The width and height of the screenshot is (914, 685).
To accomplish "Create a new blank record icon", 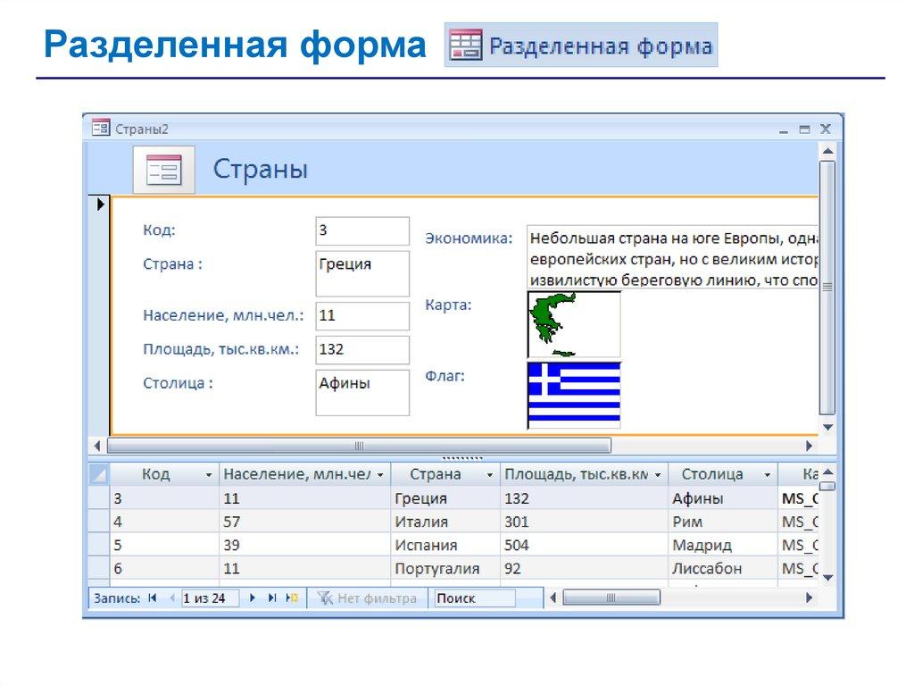I will [292, 598].
